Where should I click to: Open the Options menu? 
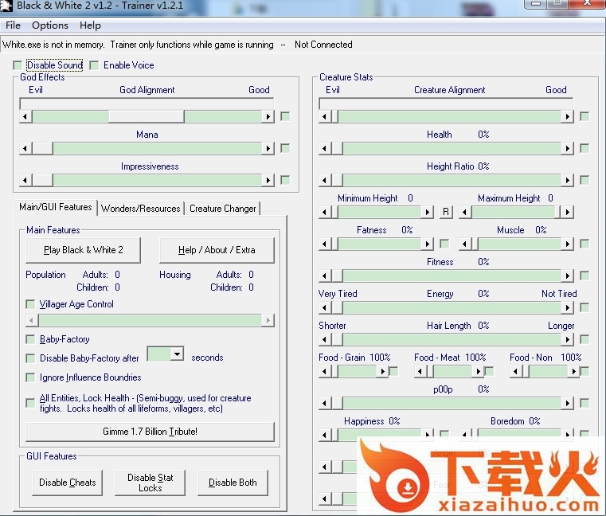50,25
